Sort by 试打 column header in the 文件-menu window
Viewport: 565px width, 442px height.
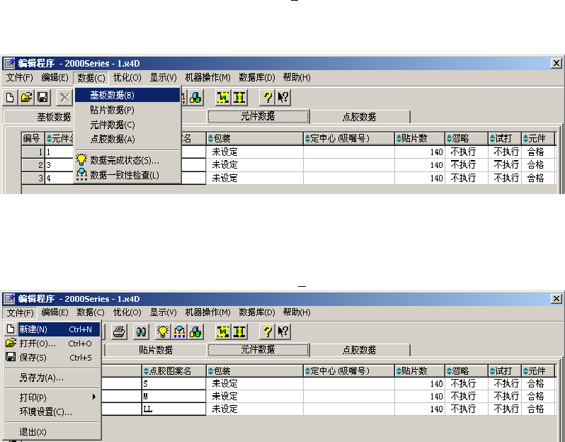click(x=505, y=371)
